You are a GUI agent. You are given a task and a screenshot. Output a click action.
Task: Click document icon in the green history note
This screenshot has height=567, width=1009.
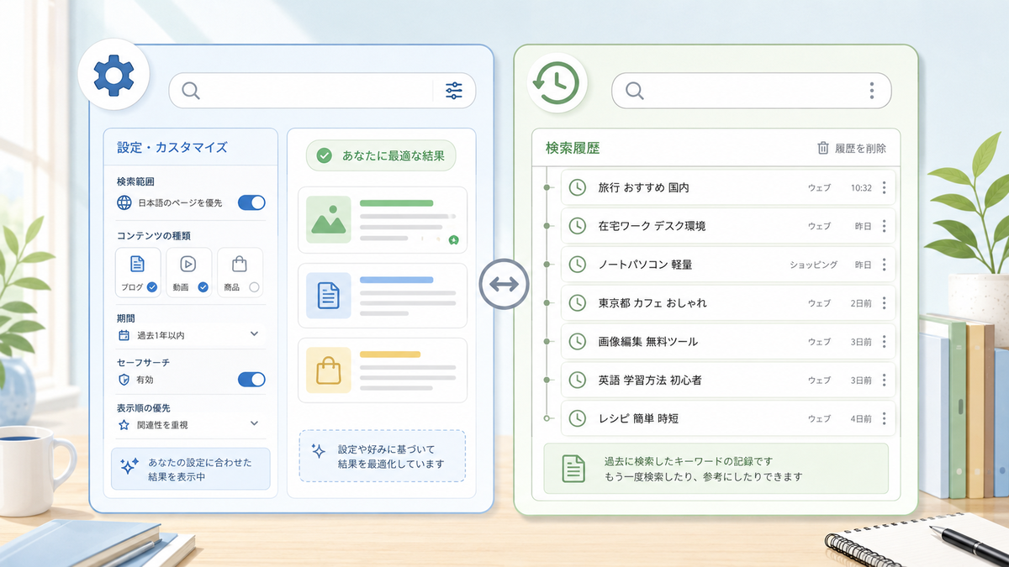pos(573,468)
